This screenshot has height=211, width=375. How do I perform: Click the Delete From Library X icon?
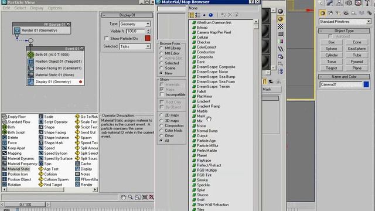tap(230, 15)
